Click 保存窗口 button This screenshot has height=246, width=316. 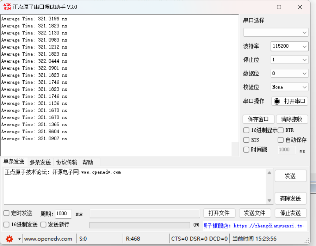click(258, 119)
